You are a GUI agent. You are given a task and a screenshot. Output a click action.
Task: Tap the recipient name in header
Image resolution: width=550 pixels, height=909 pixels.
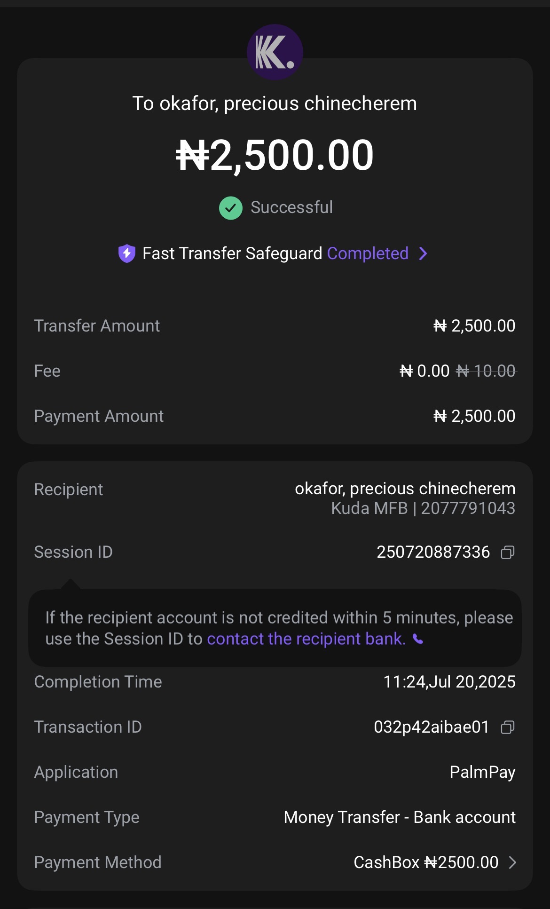(x=275, y=103)
